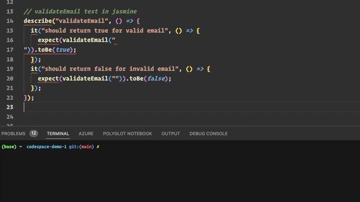This screenshot has height=202, width=360.
Task: Switch to the POLYGLOT NOTEBOOK tab
Action: point(128,134)
